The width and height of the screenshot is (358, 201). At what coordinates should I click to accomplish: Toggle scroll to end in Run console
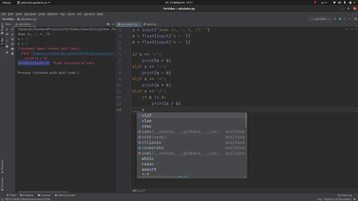pos(12,44)
